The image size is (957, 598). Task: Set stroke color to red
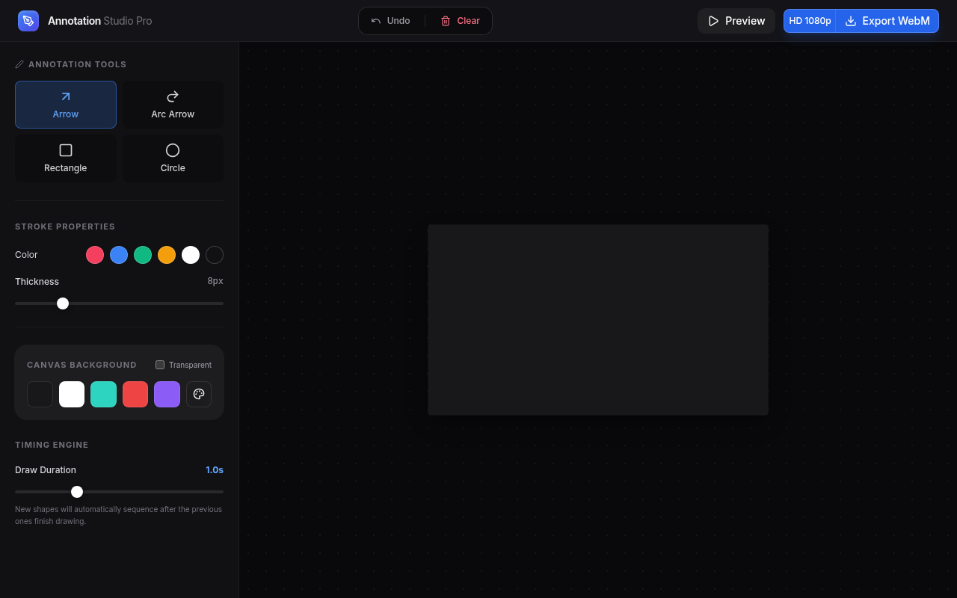coord(95,255)
